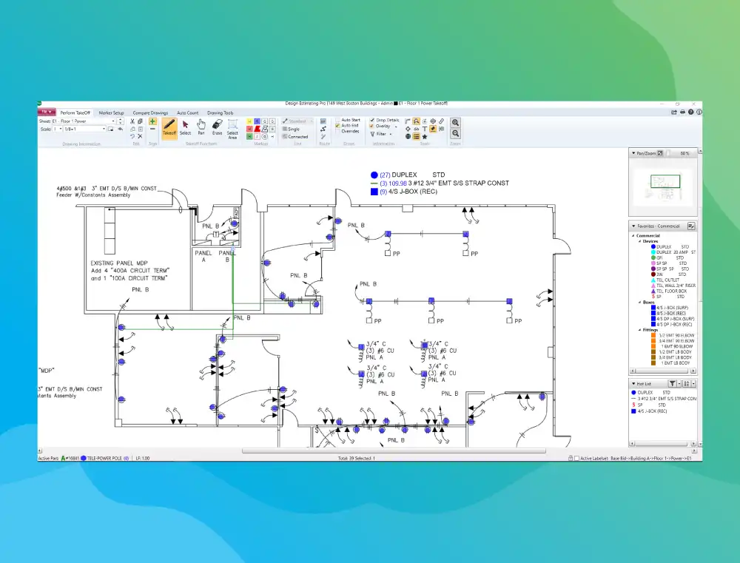The width and height of the screenshot is (740, 563).
Task: Check the Active Labelset checkbox
Action: [x=576, y=459]
